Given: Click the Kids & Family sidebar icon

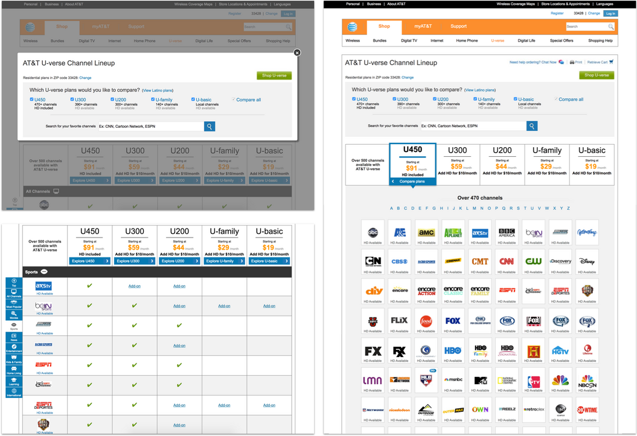Looking at the screenshot, I should coord(13,358).
